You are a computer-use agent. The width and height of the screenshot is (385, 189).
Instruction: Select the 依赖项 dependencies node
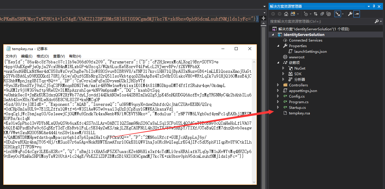pyautogui.click(x=294, y=63)
